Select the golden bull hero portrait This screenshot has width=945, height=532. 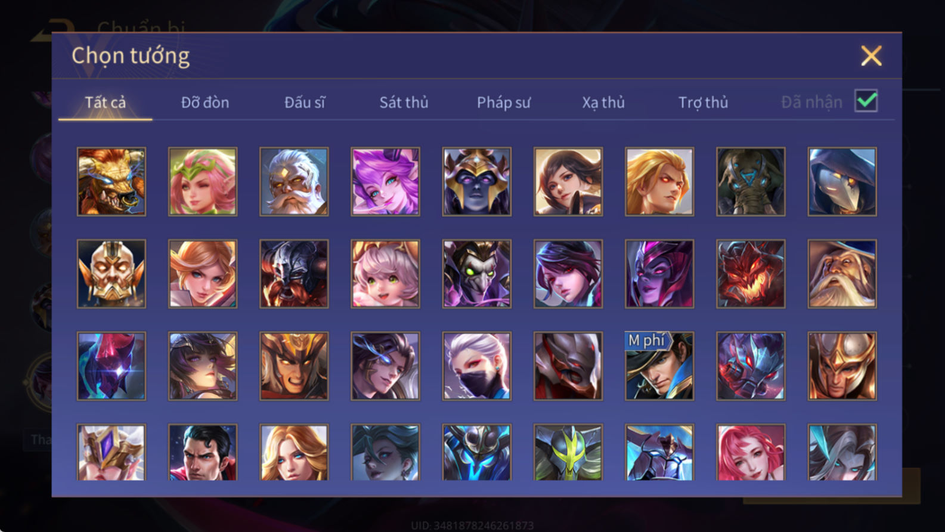tap(111, 182)
